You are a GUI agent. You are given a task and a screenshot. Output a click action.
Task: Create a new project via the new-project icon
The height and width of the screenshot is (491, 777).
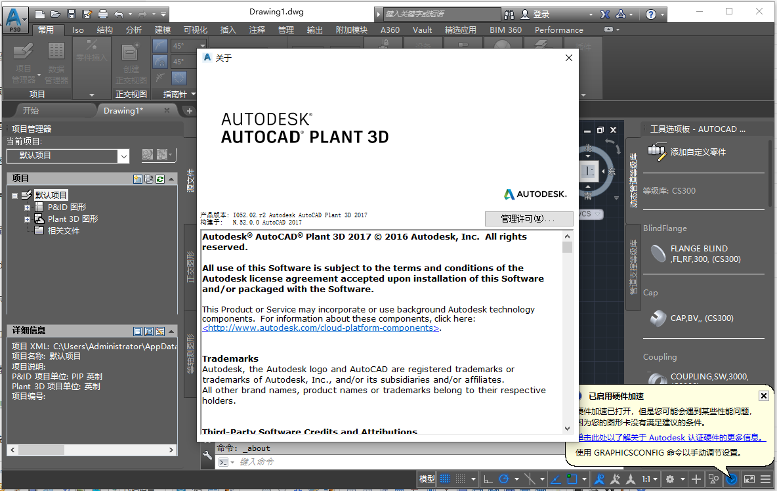[x=138, y=179]
